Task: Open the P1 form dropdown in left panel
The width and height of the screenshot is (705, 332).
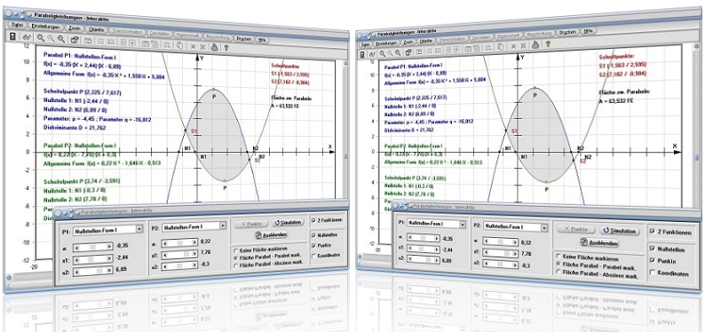Action: 139,229
